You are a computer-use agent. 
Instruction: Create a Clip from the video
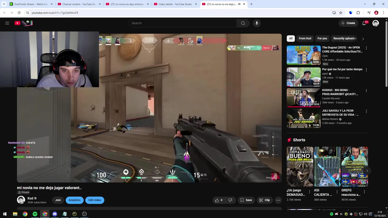click(264, 200)
